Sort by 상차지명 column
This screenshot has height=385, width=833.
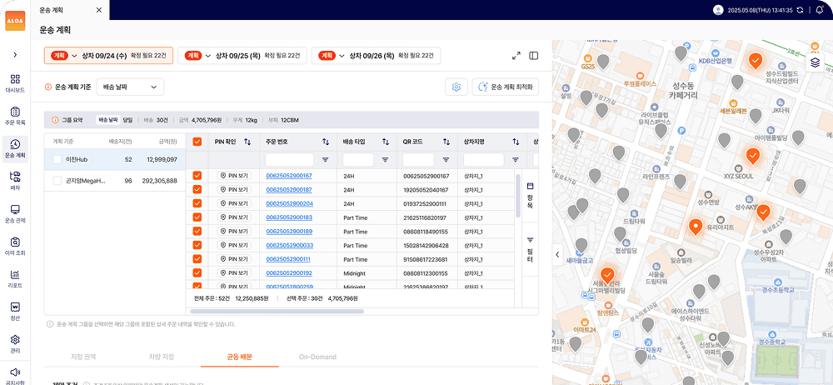pyautogui.click(x=516, y=142)
